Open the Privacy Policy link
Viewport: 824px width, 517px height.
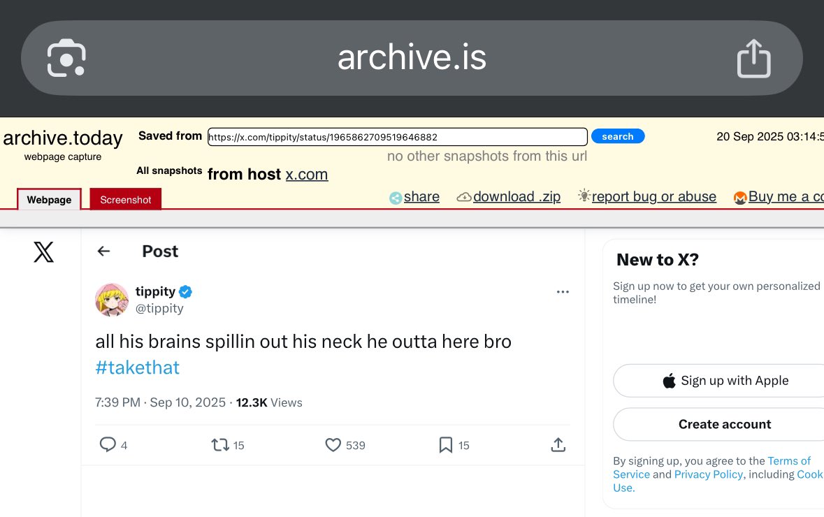[x=709, y=474]
